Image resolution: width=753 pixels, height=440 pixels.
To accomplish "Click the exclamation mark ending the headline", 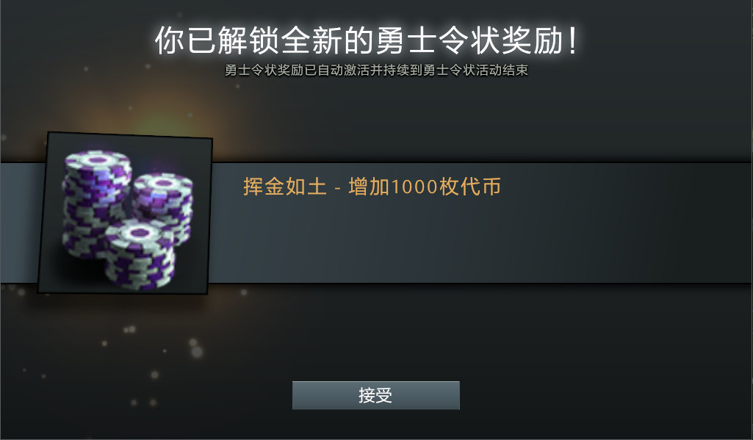I will tap(572, 40).
